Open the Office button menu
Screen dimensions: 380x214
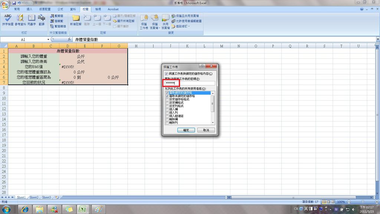coord(5,4)
